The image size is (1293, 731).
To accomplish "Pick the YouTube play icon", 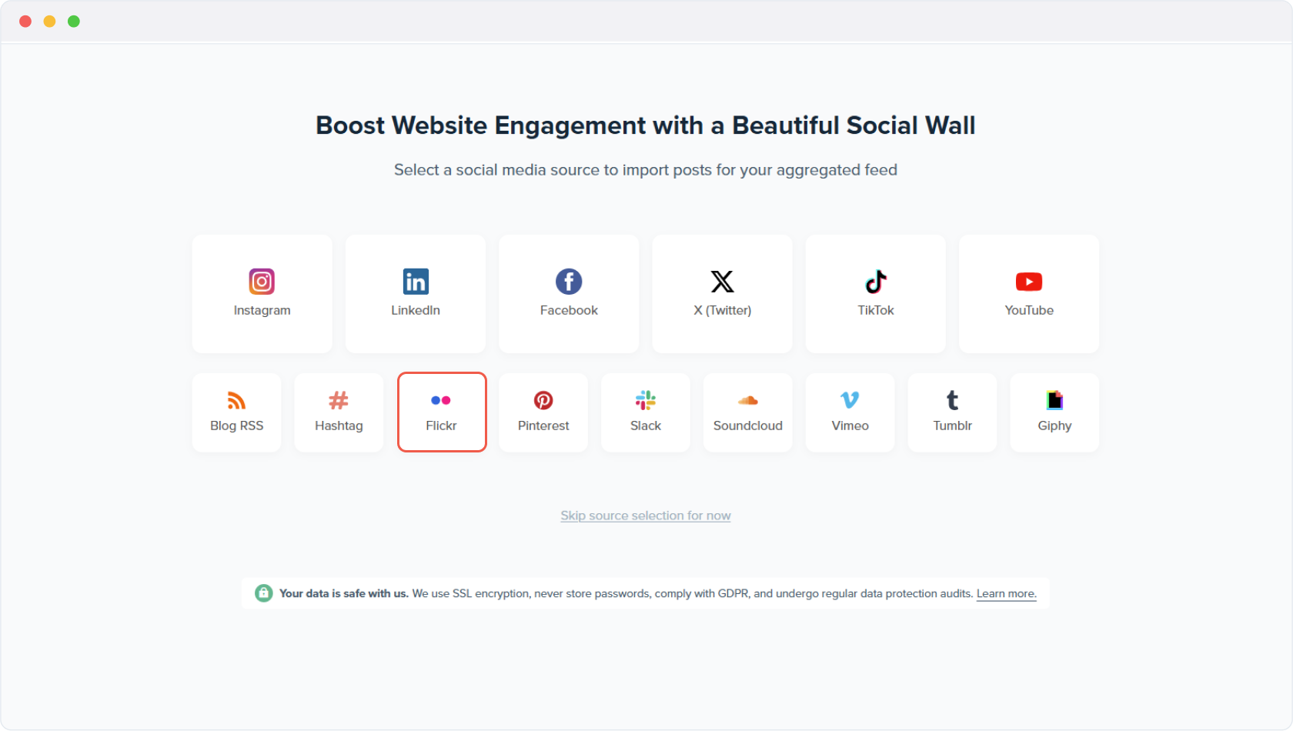I will click(x=1029, y=282).
